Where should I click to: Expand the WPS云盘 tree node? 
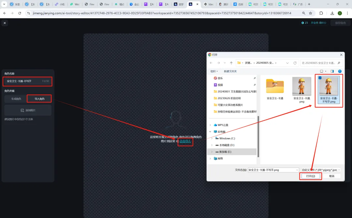(x=211, y=125)
